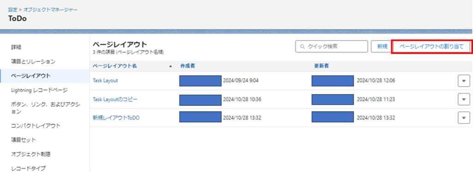Open the 新規レイアウトToDO link
Image resolution: width=473 pixels, height=172 pixels.
coord(116,118)
